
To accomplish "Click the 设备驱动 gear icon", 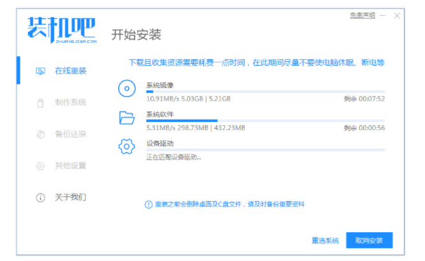I will [x=126, y=147].
